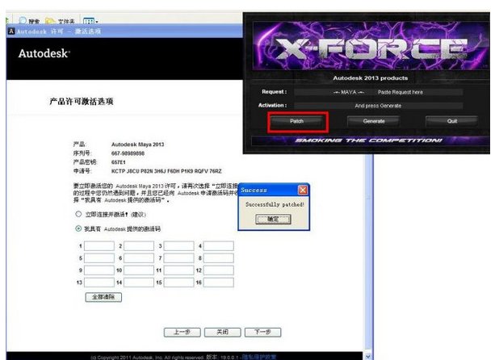495x360 pixels.
Task: Click the Request field in X-Force
Action: point(378,92)
